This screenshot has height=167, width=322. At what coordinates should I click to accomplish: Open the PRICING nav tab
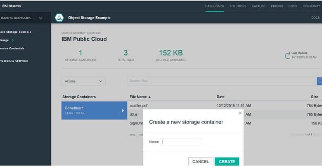click(277, 6)
